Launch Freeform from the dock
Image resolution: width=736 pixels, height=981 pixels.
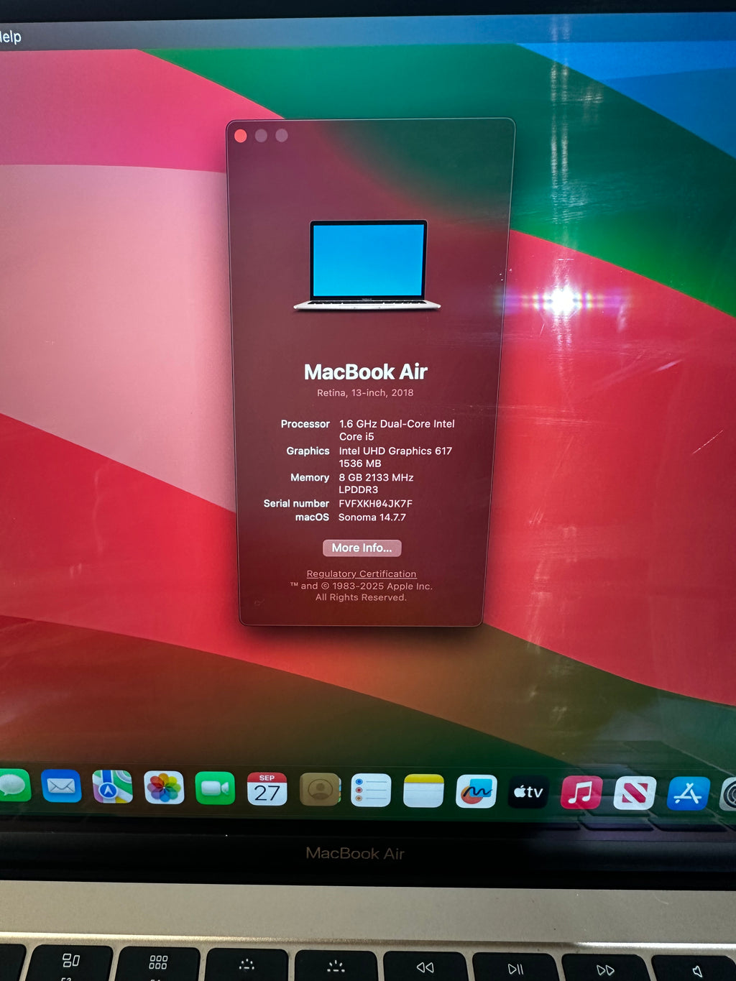pos(476,791)
